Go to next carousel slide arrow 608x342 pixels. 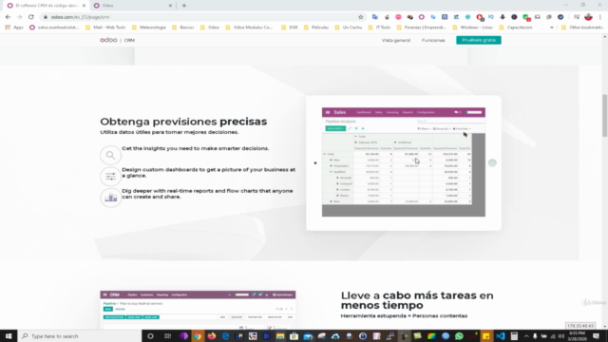pyautogui.click(x=492, y=162)
